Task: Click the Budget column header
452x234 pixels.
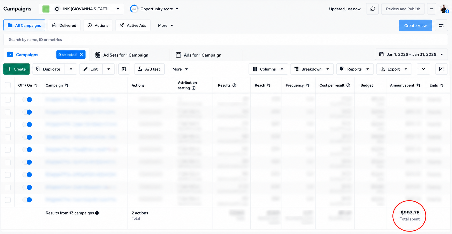Action: (x=367, y=85)
